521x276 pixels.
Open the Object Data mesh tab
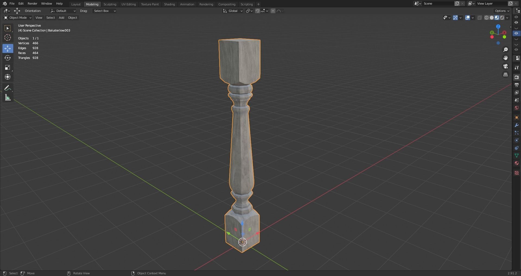(517, 156)
